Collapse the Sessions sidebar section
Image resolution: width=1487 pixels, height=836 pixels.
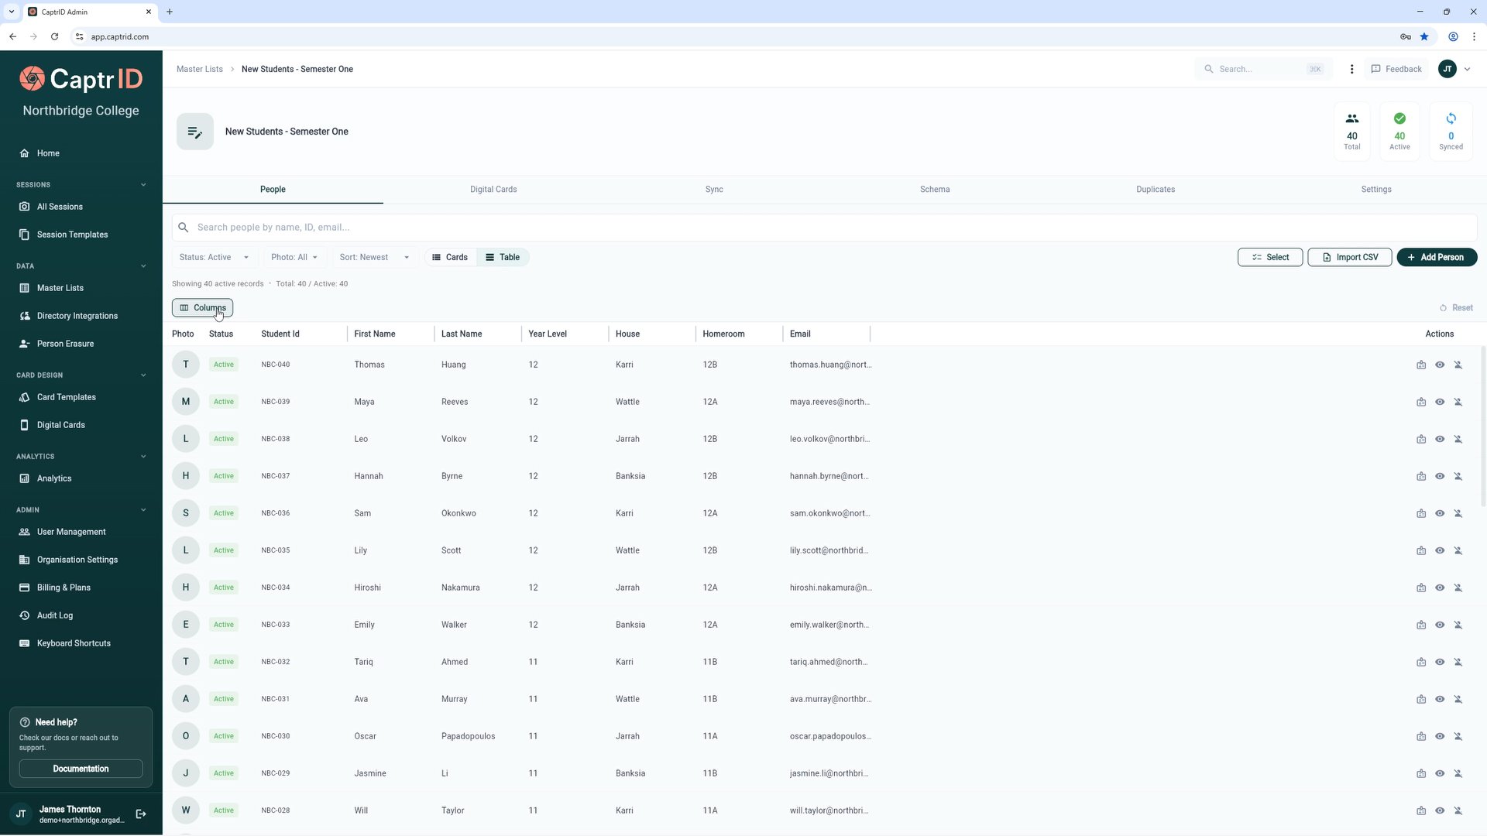click(x=143, y=185)
